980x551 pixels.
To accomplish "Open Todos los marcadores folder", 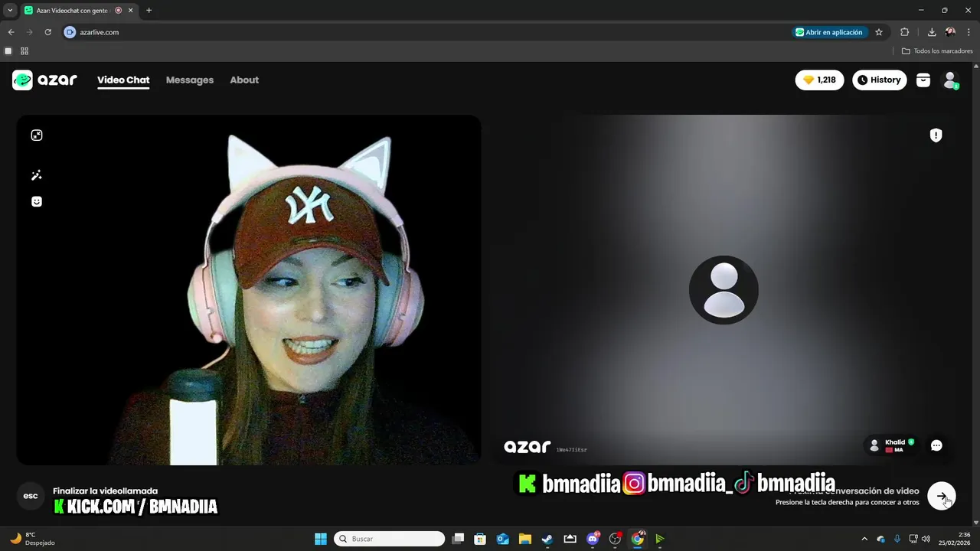I will click(x=937, y=51).
